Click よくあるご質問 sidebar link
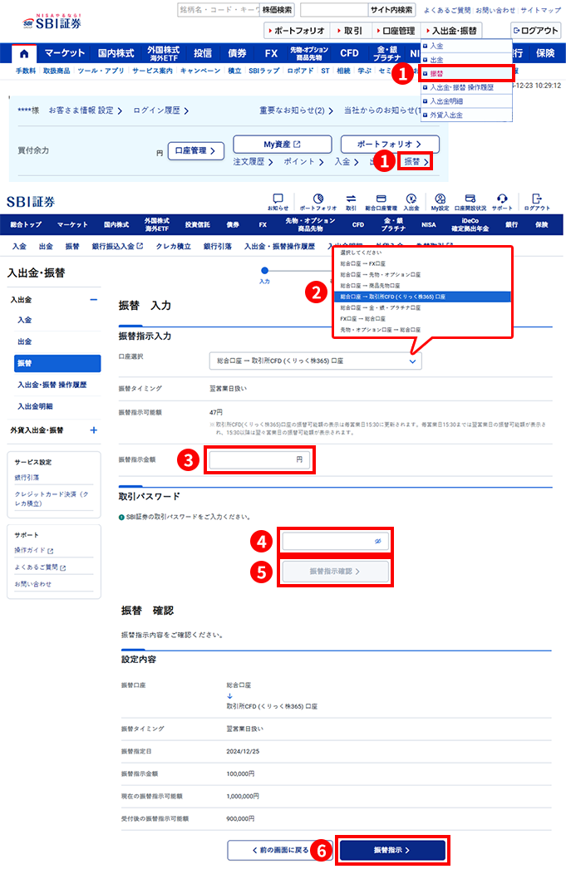 [40, 567]
